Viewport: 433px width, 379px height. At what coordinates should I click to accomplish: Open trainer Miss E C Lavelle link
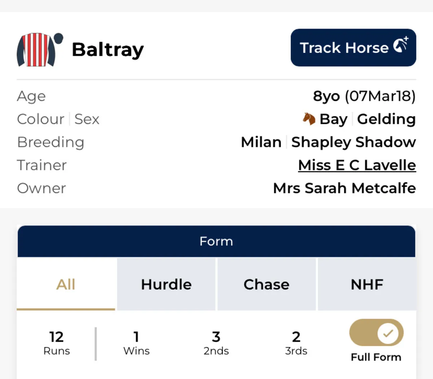tap(357, 165)
